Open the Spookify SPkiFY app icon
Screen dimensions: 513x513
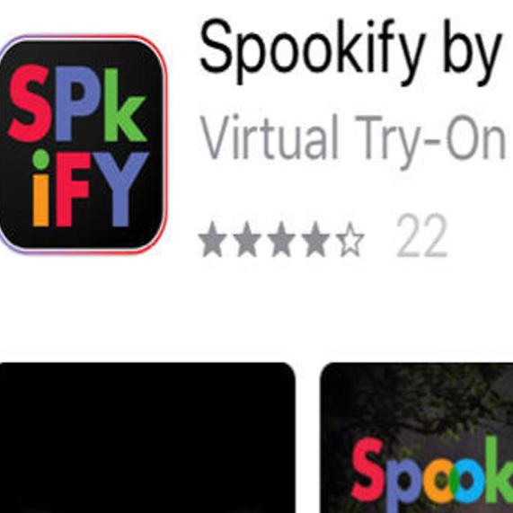(82, 144)
